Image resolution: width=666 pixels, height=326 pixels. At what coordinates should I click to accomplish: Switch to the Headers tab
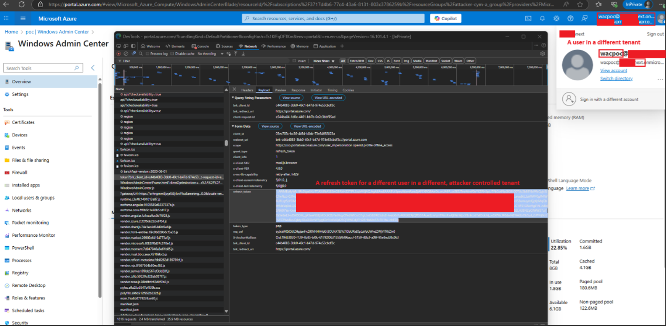(x=247, y=90)
